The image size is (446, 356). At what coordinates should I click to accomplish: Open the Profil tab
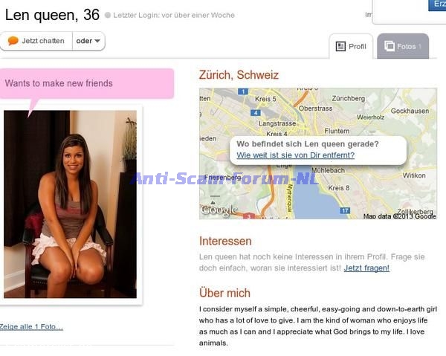coord(351,46)
